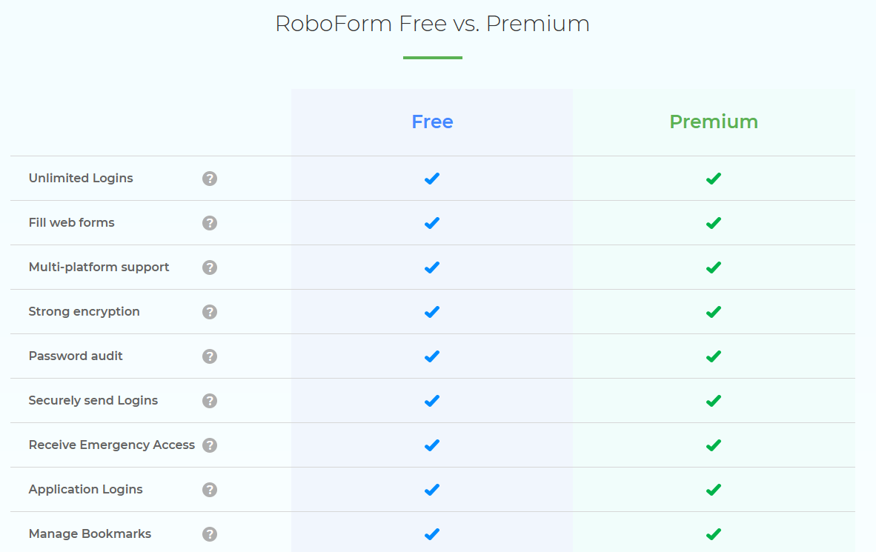Click the Password audit question mark icon

point(210,356)
